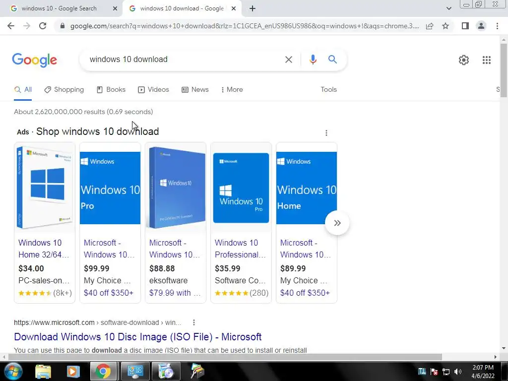Click the Windows 10 Pro thumbnail priced $99.99
The height and width of the screenshot is (381, 508).
(110, 188)
